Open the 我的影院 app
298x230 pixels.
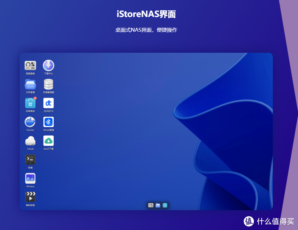[30, 197]
